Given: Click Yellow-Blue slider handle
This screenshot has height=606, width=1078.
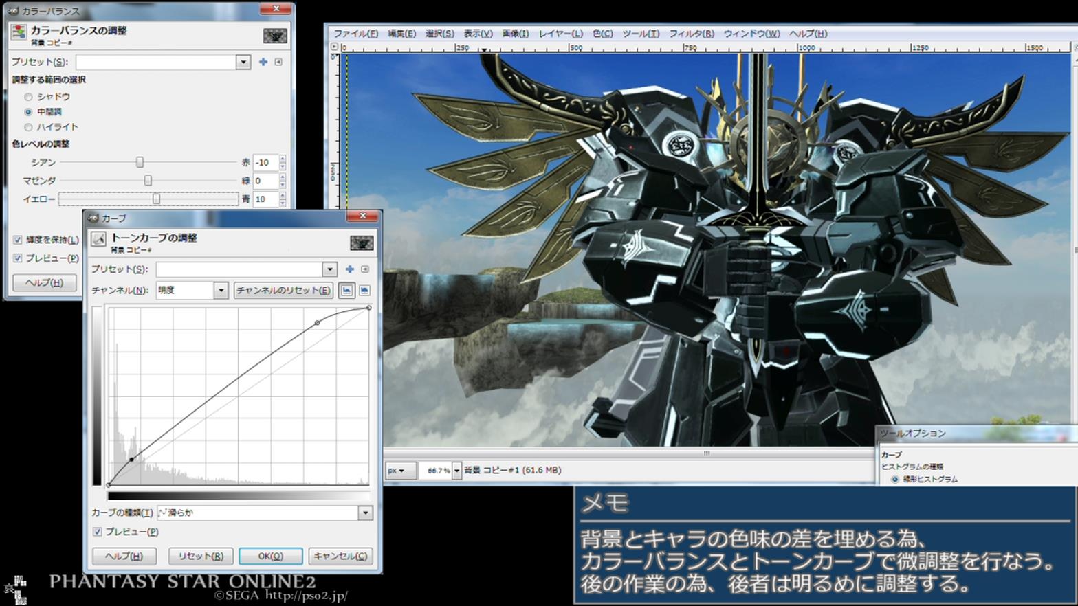Looking at the screenshot, I should click(x=156, y=199).
